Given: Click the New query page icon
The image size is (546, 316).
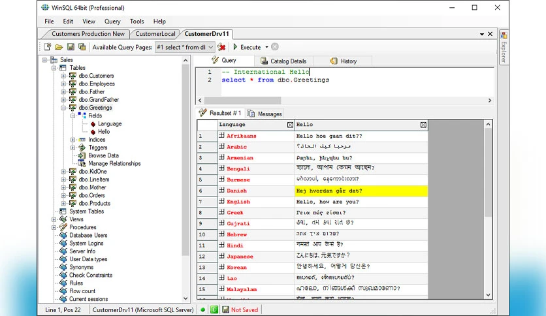Looking at the screenshot, I should [48, 47].
